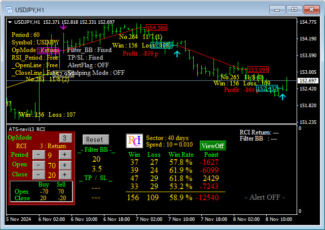325x230 pixels.
Task: Click the Filter BB value 3.5
Action: (97, 169)
